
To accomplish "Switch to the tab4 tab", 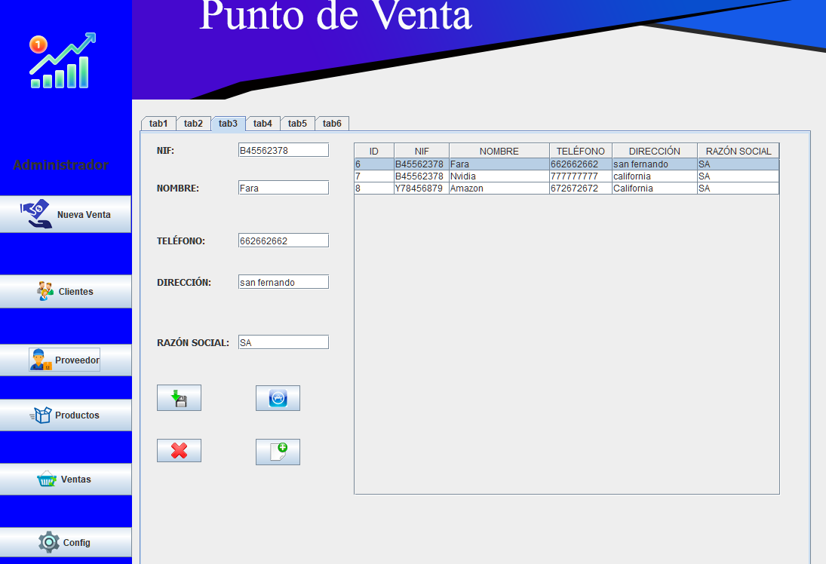I will pos(263,124).
